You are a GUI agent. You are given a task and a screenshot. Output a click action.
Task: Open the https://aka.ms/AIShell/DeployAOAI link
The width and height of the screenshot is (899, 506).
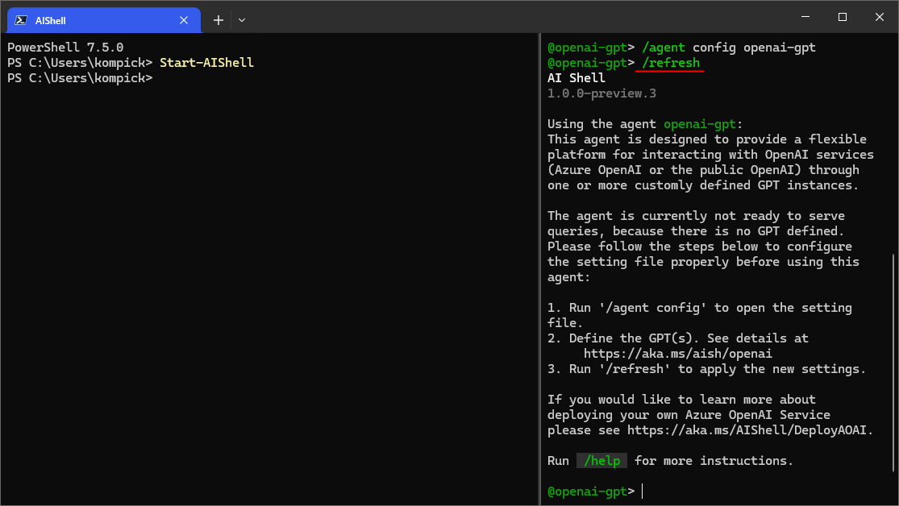pyautogui.click(x=747, y=429)
